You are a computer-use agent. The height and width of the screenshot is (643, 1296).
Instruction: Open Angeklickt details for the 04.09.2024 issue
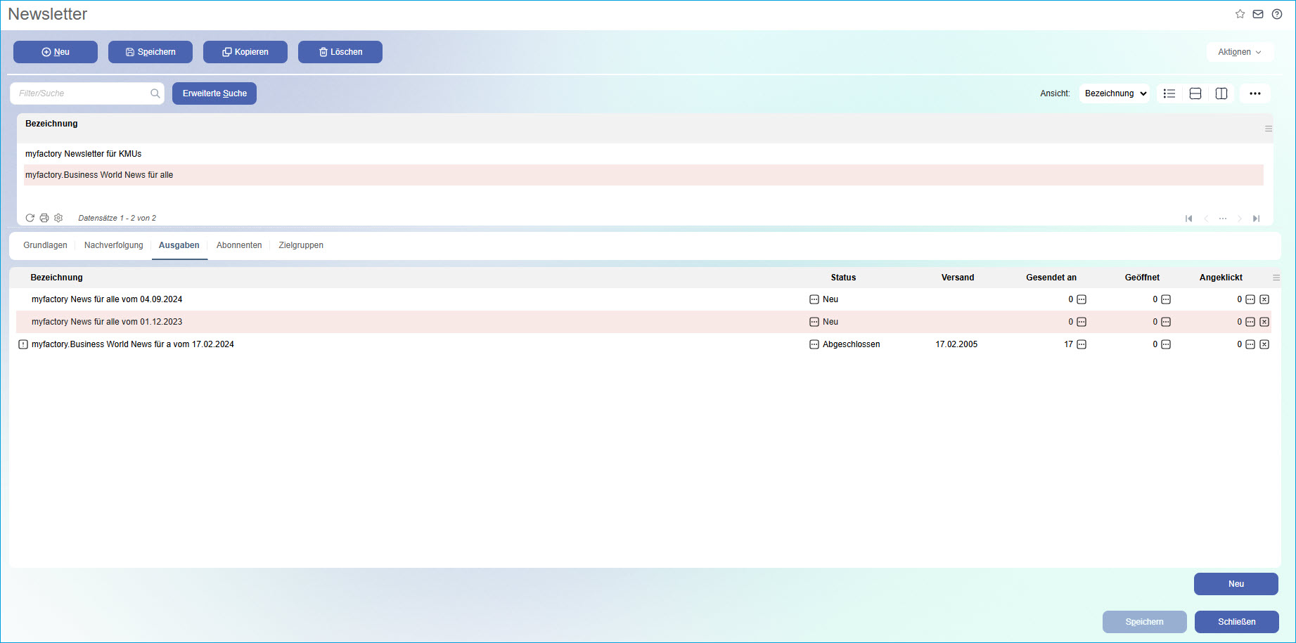(1250, 299)
